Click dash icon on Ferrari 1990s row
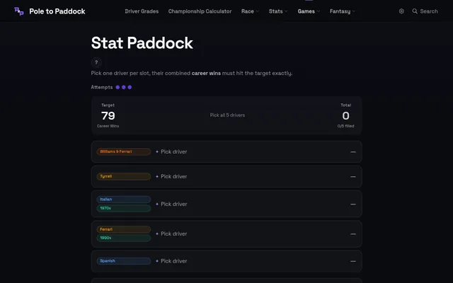Screen dimensions: 453x283 (353, 234)
